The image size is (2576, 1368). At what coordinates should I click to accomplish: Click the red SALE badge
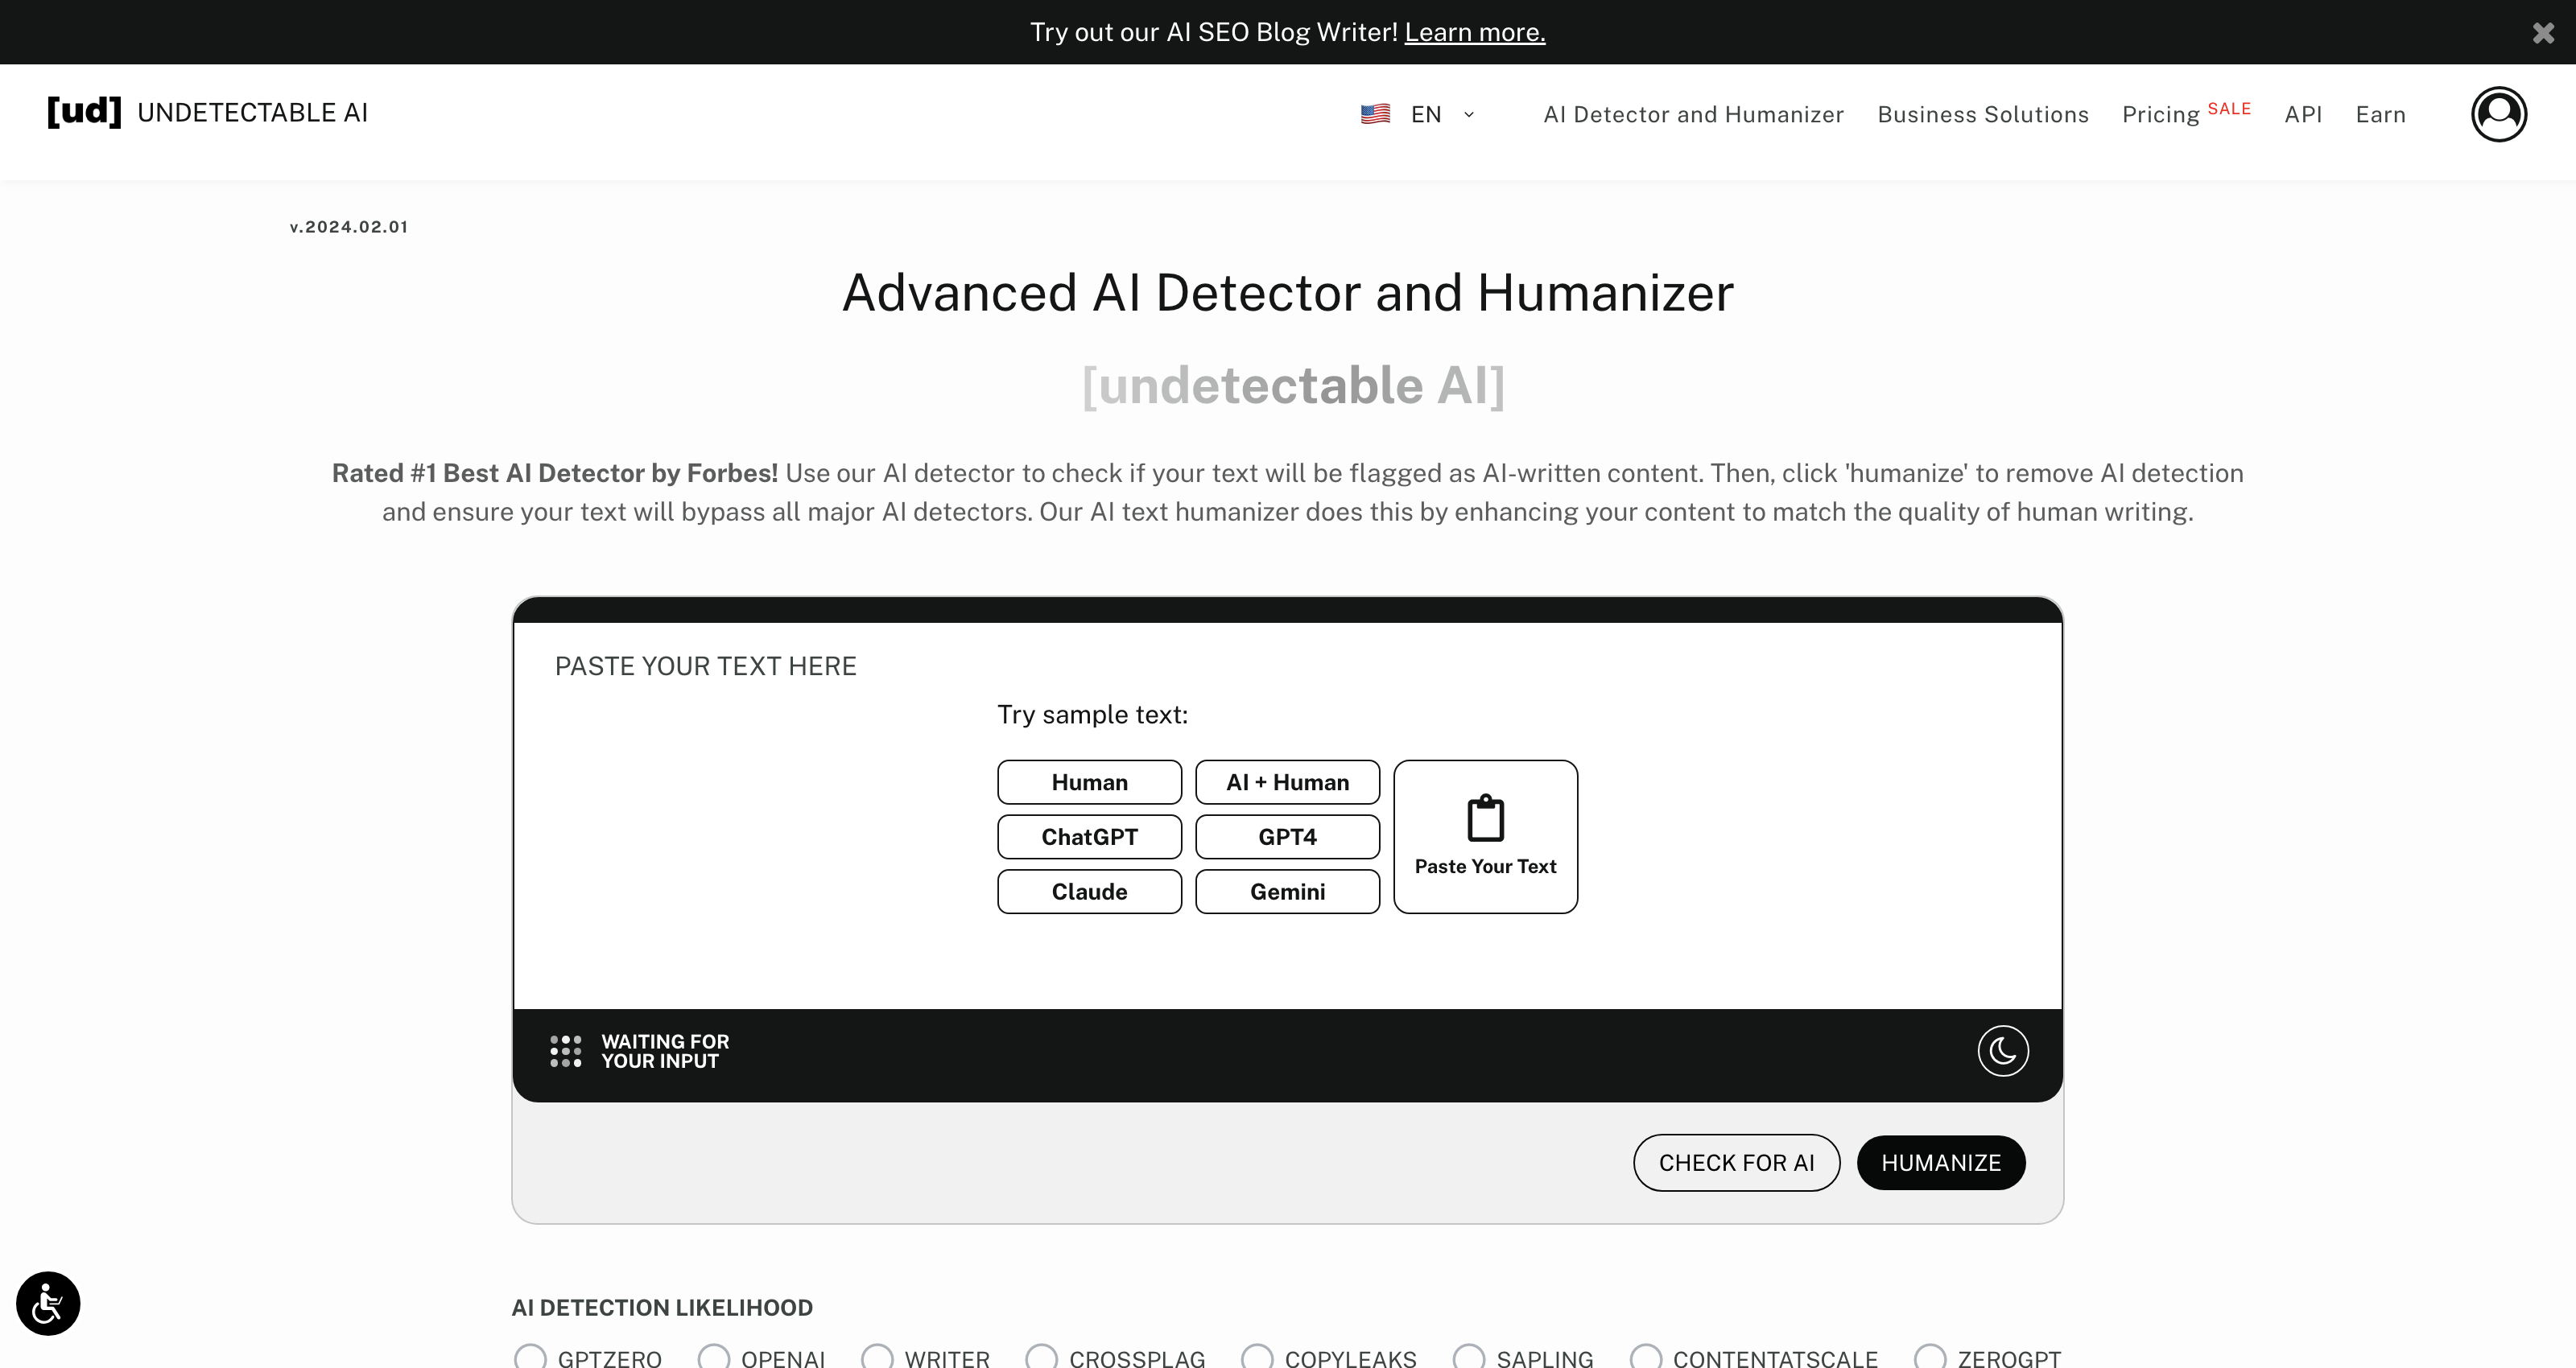pyautogui.click(x=2229, y=108)
